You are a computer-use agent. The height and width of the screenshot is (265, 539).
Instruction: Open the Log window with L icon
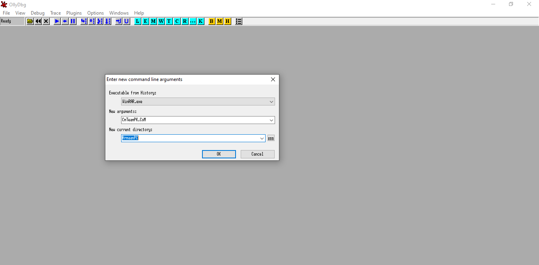click(x=138, y=21)
